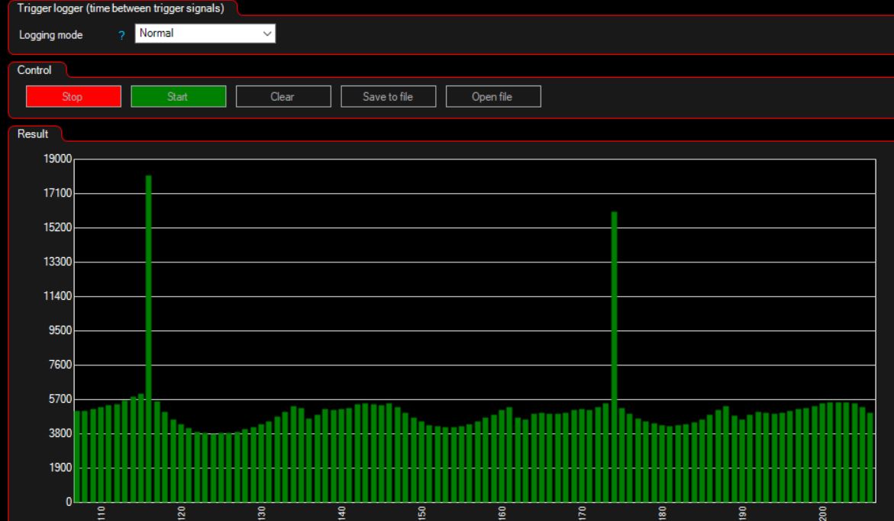Click the 19000 y-axis label
Screen dimensions: 894x521
[58, 159]
